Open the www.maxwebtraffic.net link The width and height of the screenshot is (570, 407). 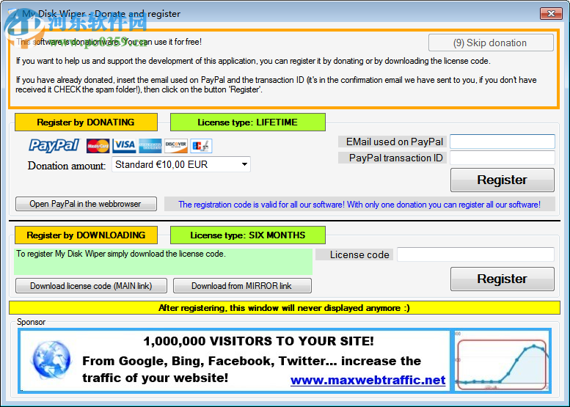tap(368, 380)
